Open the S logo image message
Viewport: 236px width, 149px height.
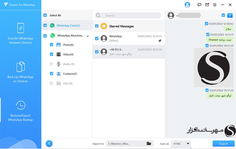(213, 67)
